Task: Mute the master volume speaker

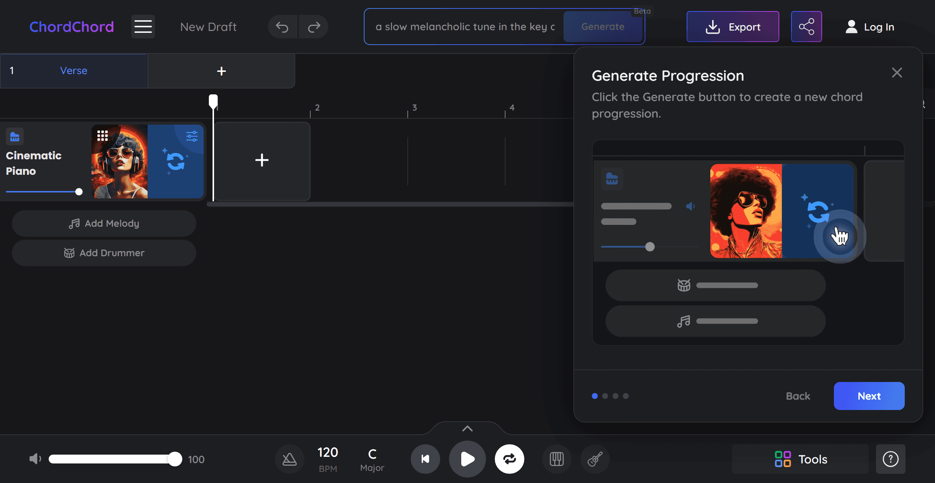Action: coord(35,459)
